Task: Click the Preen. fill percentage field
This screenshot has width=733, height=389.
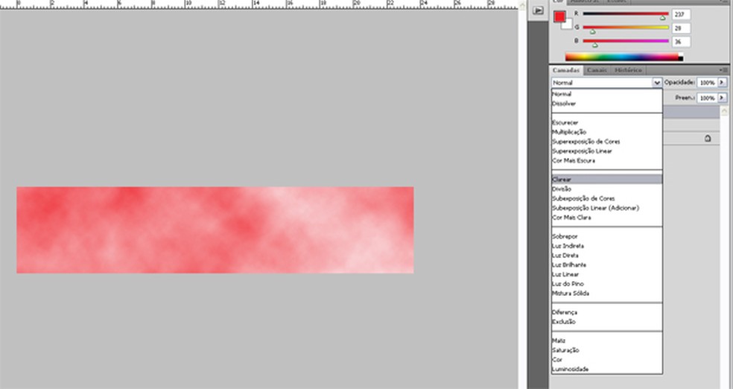Action: (707, 98)
